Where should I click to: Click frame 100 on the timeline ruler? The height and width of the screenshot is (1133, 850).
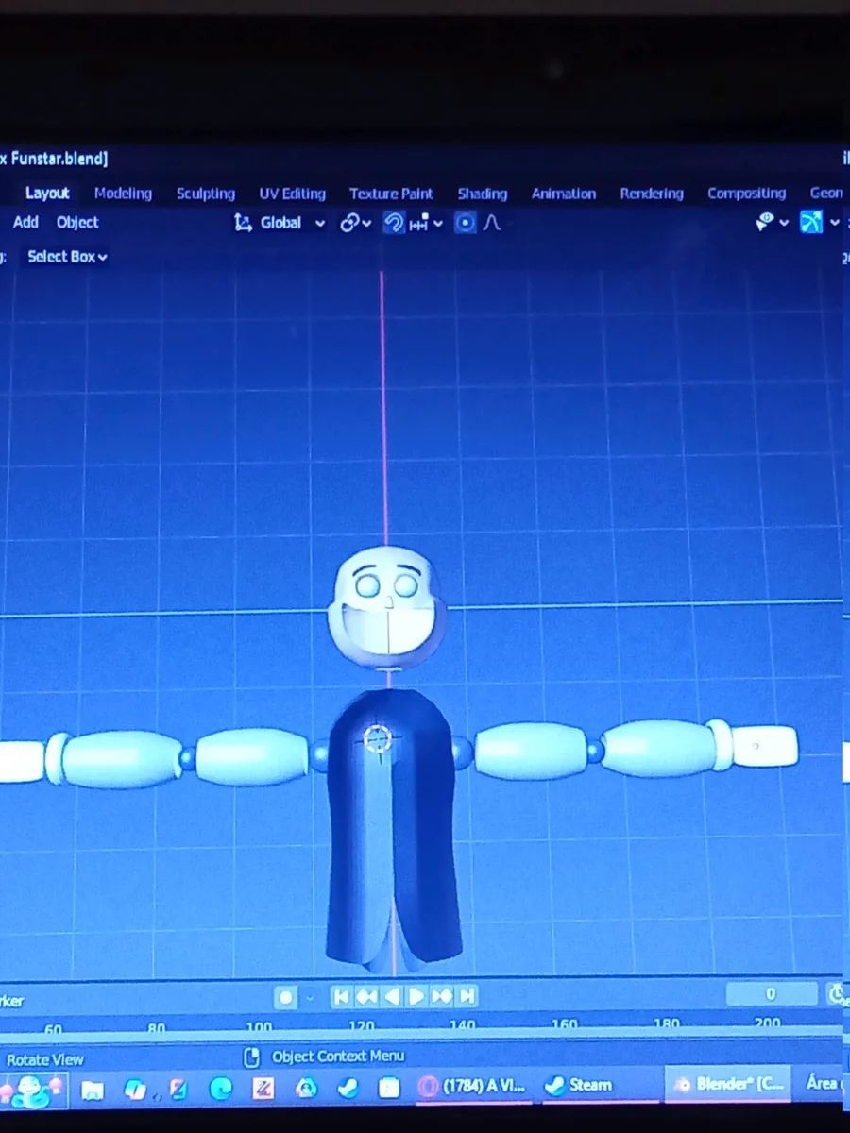[258, 1027]
